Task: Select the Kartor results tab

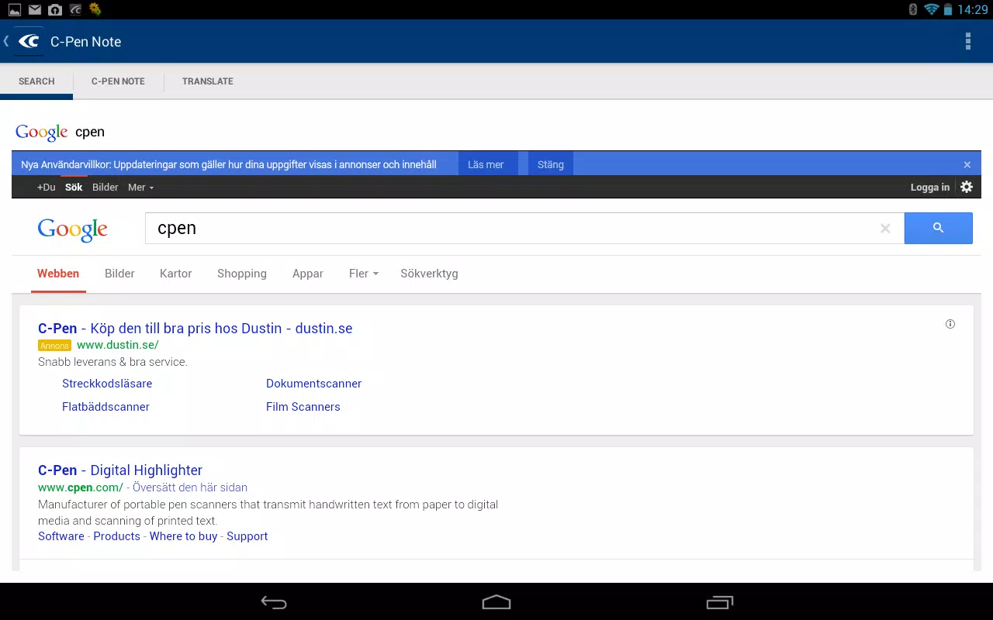Action: 176,274
